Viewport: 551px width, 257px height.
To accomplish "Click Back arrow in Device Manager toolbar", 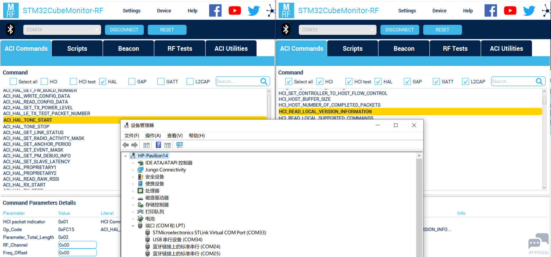I will coord(126,145).
